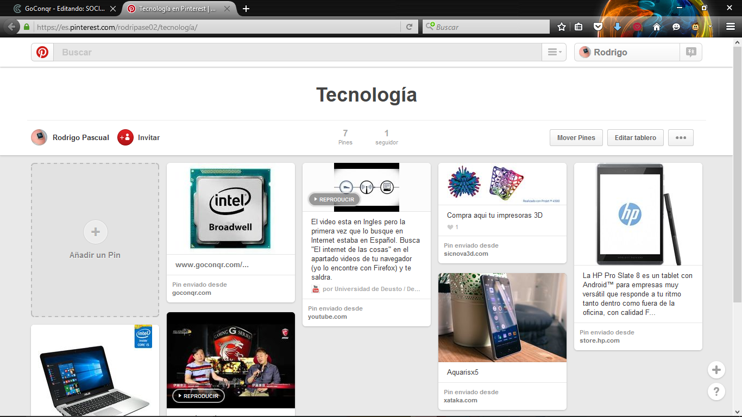
Task: Open the Intel Broadwell pin image
Action: click(x=231, y=208)
